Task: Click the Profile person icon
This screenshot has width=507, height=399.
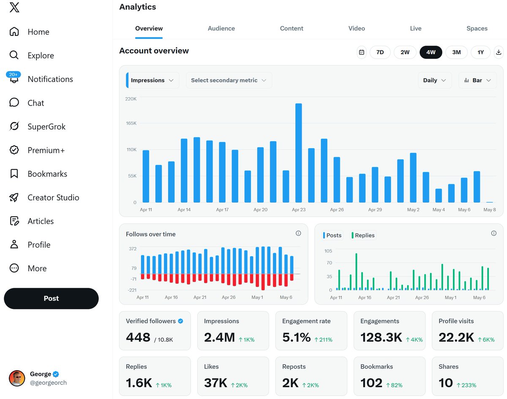Action: 14,245
